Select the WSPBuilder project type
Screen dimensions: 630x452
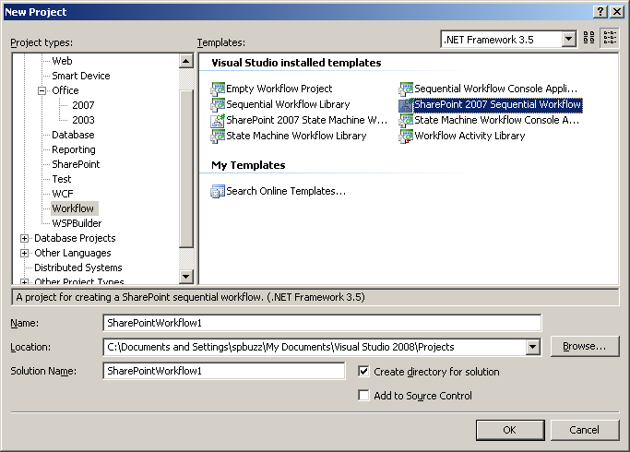coord(77,223)
